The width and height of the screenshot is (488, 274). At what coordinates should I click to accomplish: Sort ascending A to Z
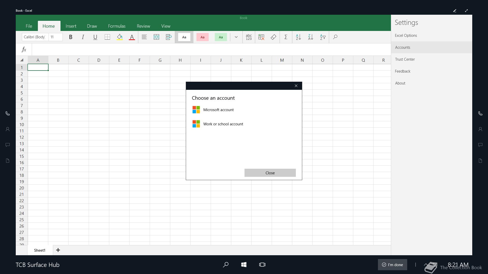click(x=298, y=37)
